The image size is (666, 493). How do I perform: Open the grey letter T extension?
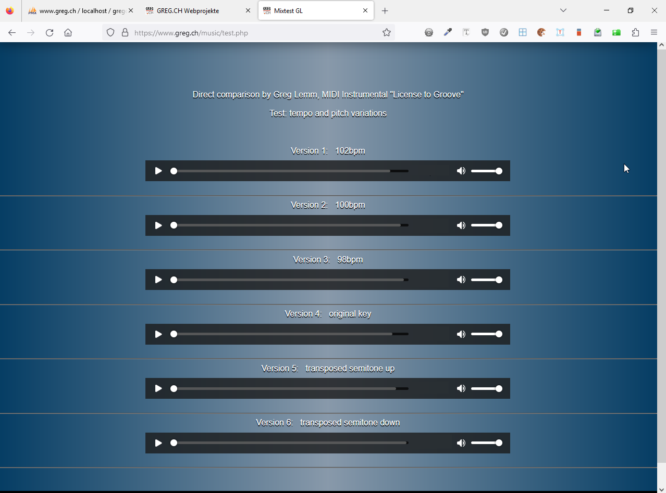click(x=466, y=32)
